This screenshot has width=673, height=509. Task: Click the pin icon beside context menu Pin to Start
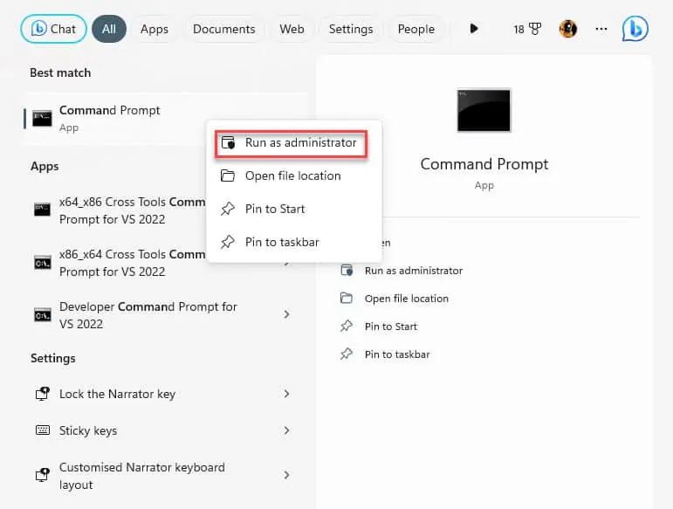click(x=228, y=209)
